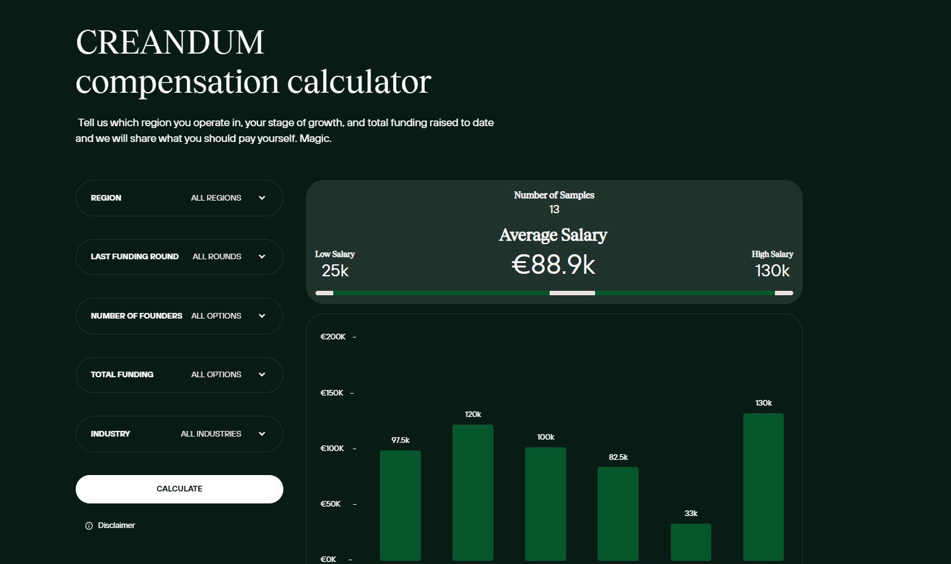Viewport: 951px width, 564px height.
Task: Select the 33k bar in the chart
Action: pos(690,543)
